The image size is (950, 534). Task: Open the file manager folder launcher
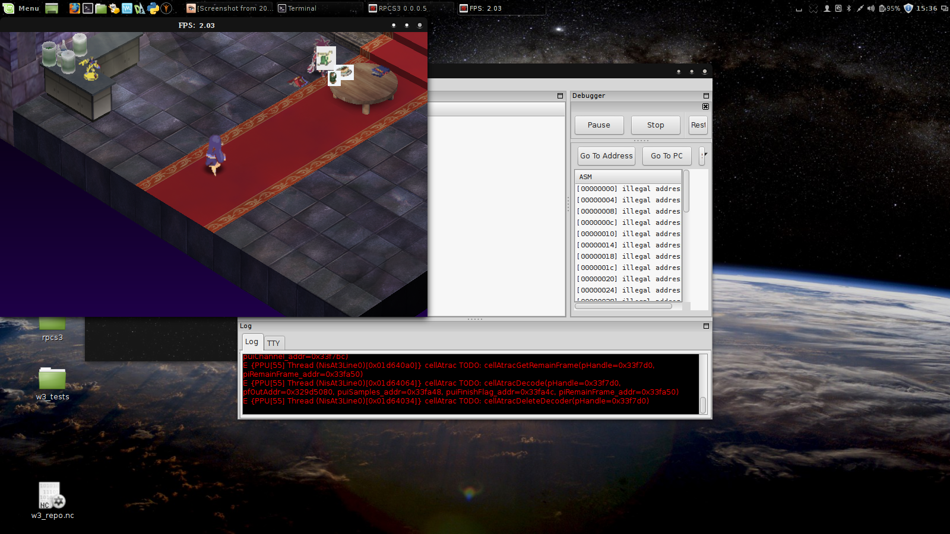point(101,8)
